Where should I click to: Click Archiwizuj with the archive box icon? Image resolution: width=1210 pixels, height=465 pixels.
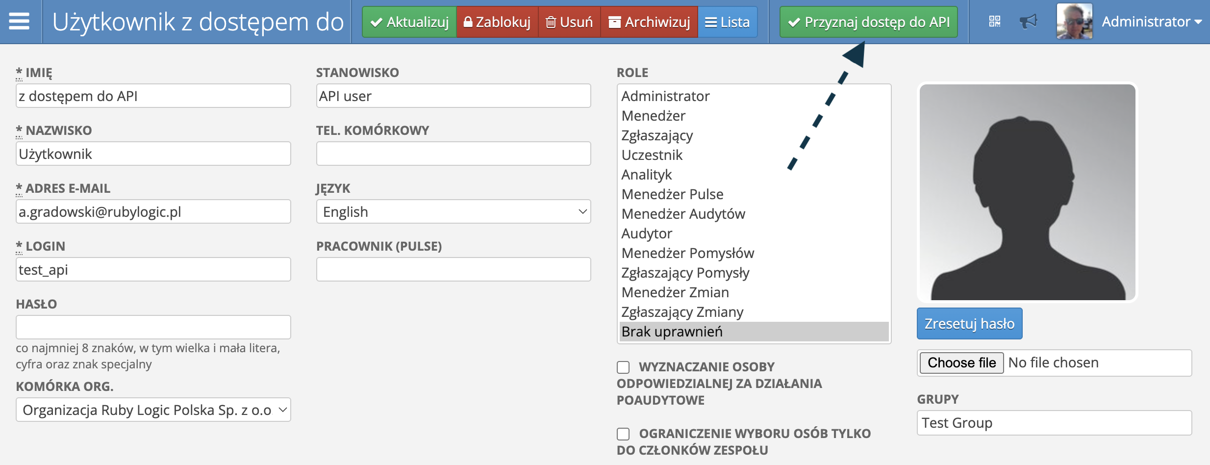pos(649,22)
